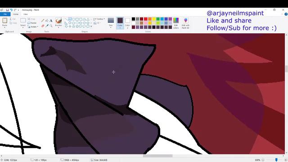Choose the Diamond shape
This screenshot has height=162, width=288.
[70, 23]
